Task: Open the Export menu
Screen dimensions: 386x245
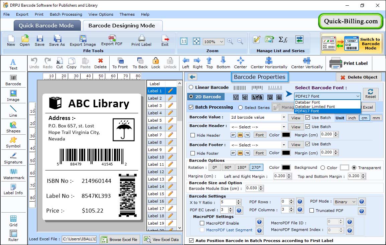Action: 22,14
